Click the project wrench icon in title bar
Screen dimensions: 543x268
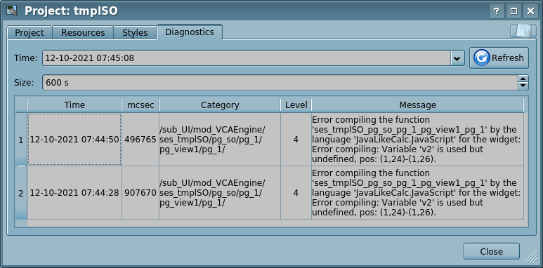point(12,11)
